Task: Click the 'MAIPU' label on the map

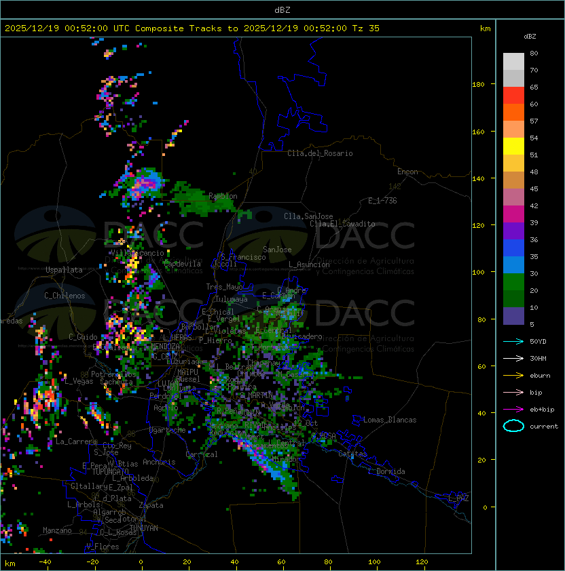Action: 187,372
